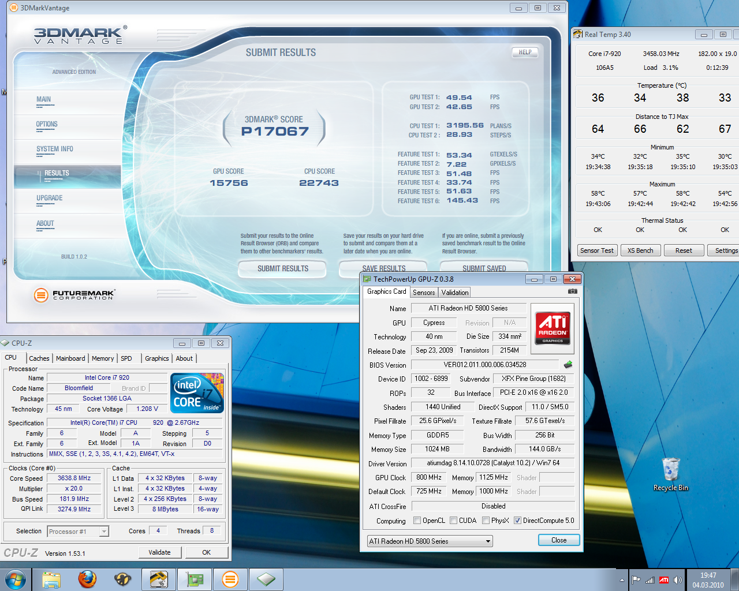
Task: Click the SAVE RESULTS button
Action: (383, 267)
